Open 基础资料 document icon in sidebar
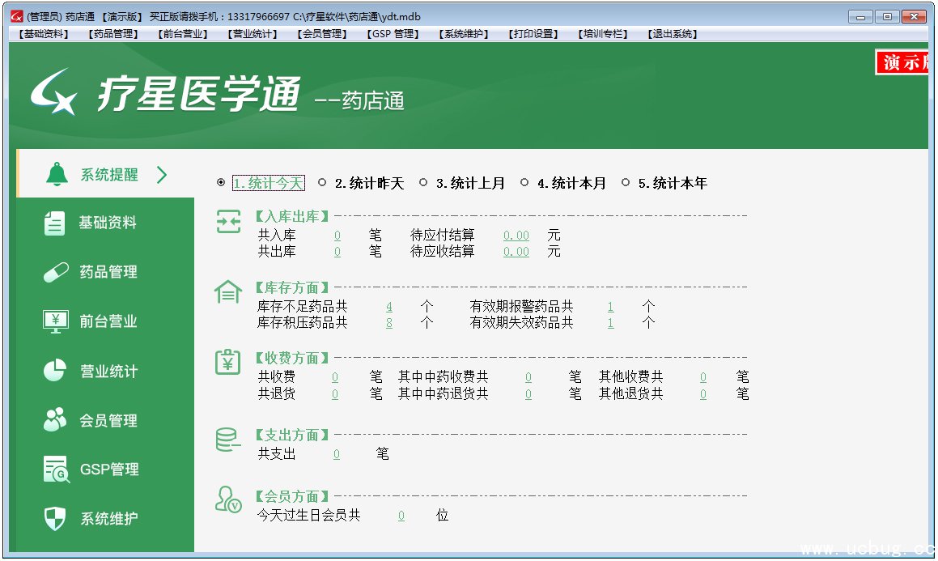Screen dimensions: 938x561 54,223
